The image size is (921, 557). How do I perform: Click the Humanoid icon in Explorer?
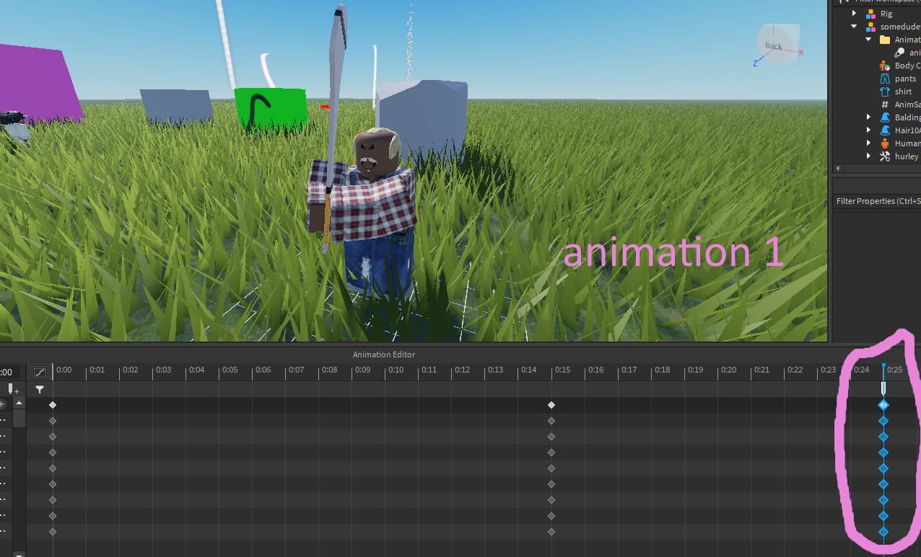[x=884, y=143]
